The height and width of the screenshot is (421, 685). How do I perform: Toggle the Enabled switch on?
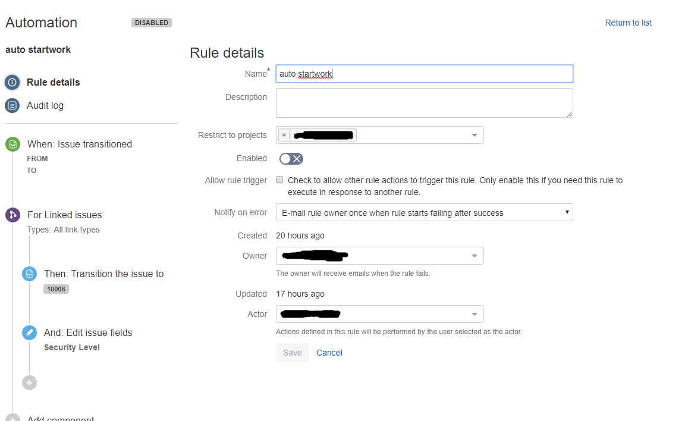(291, 159)
